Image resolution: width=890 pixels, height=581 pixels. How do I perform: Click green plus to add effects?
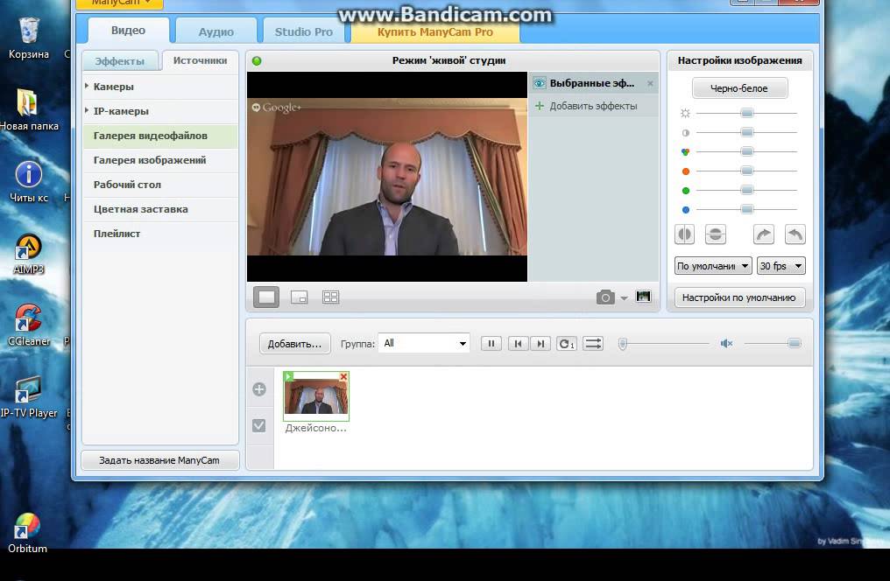(x=540, y=106)
